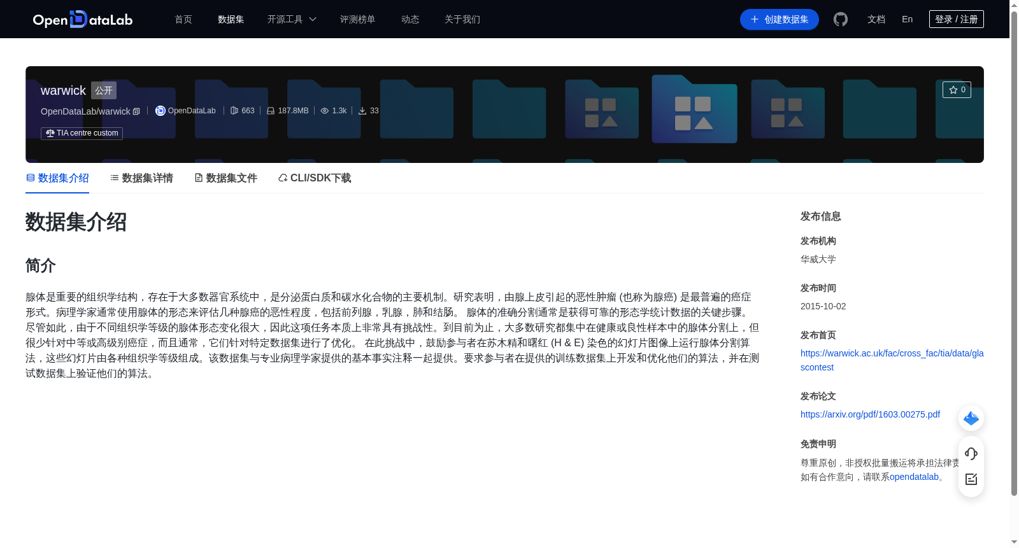Image resolution: width=1019 pixels, height=548 pixels.
Task: Open the GitHub icon link
Action: 841,20
